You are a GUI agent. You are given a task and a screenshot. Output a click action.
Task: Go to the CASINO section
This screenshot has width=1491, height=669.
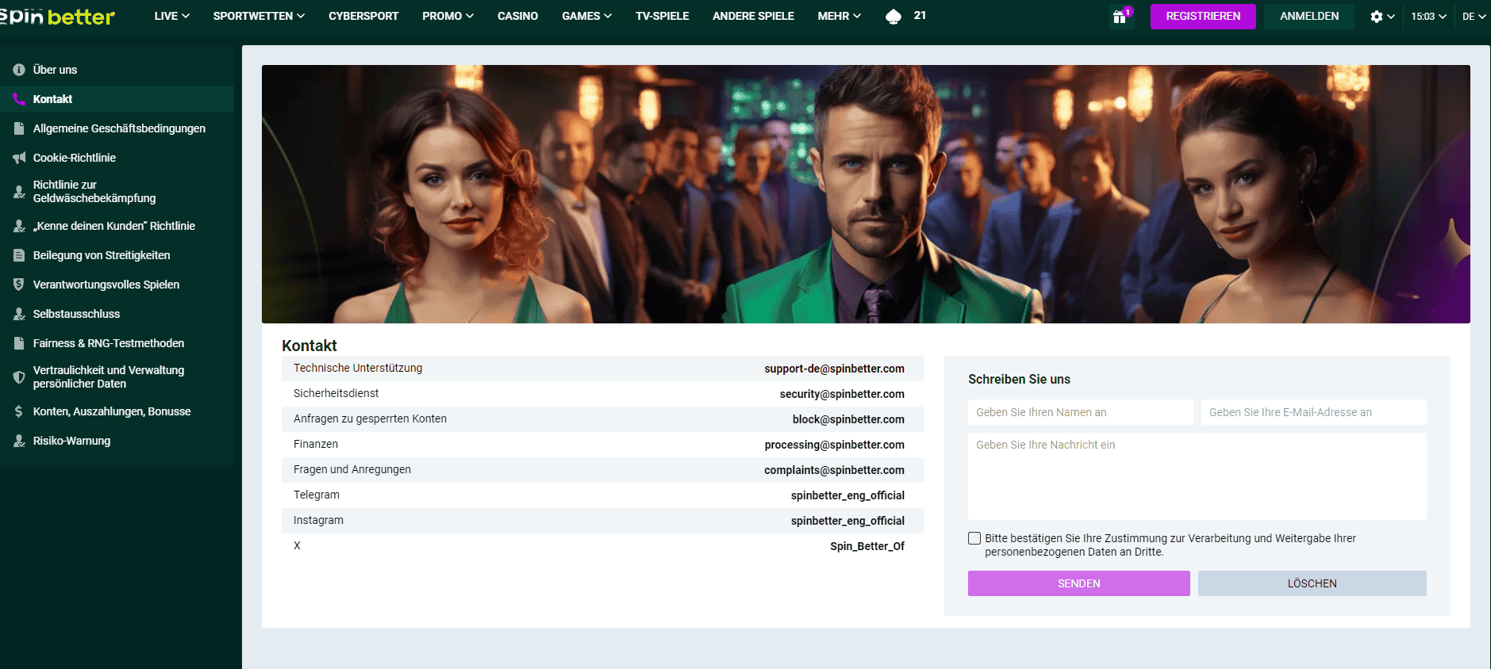pyautogui.click(x=517, y=16)
